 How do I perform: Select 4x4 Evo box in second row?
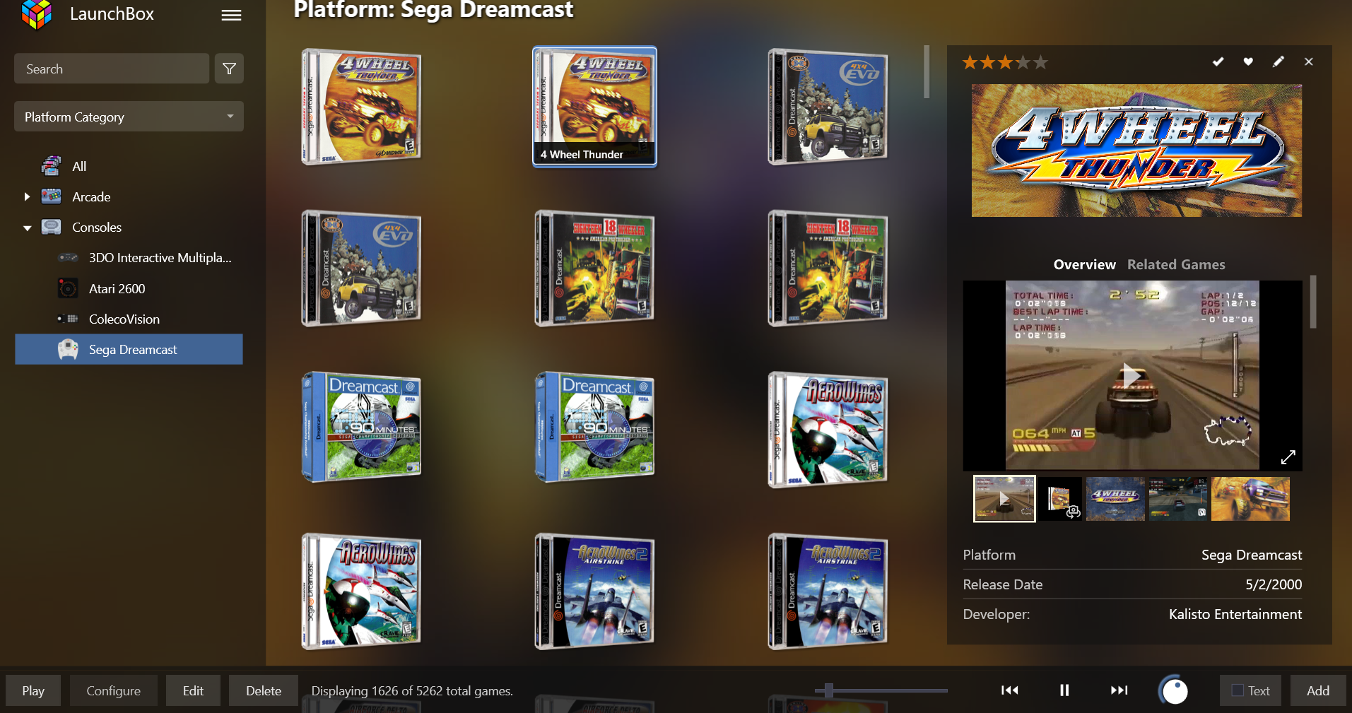(x=362, y=268)
